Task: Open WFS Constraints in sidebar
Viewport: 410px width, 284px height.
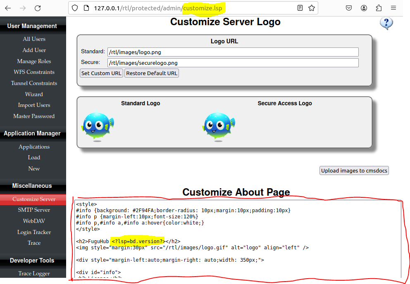Action: pos(34,72)
